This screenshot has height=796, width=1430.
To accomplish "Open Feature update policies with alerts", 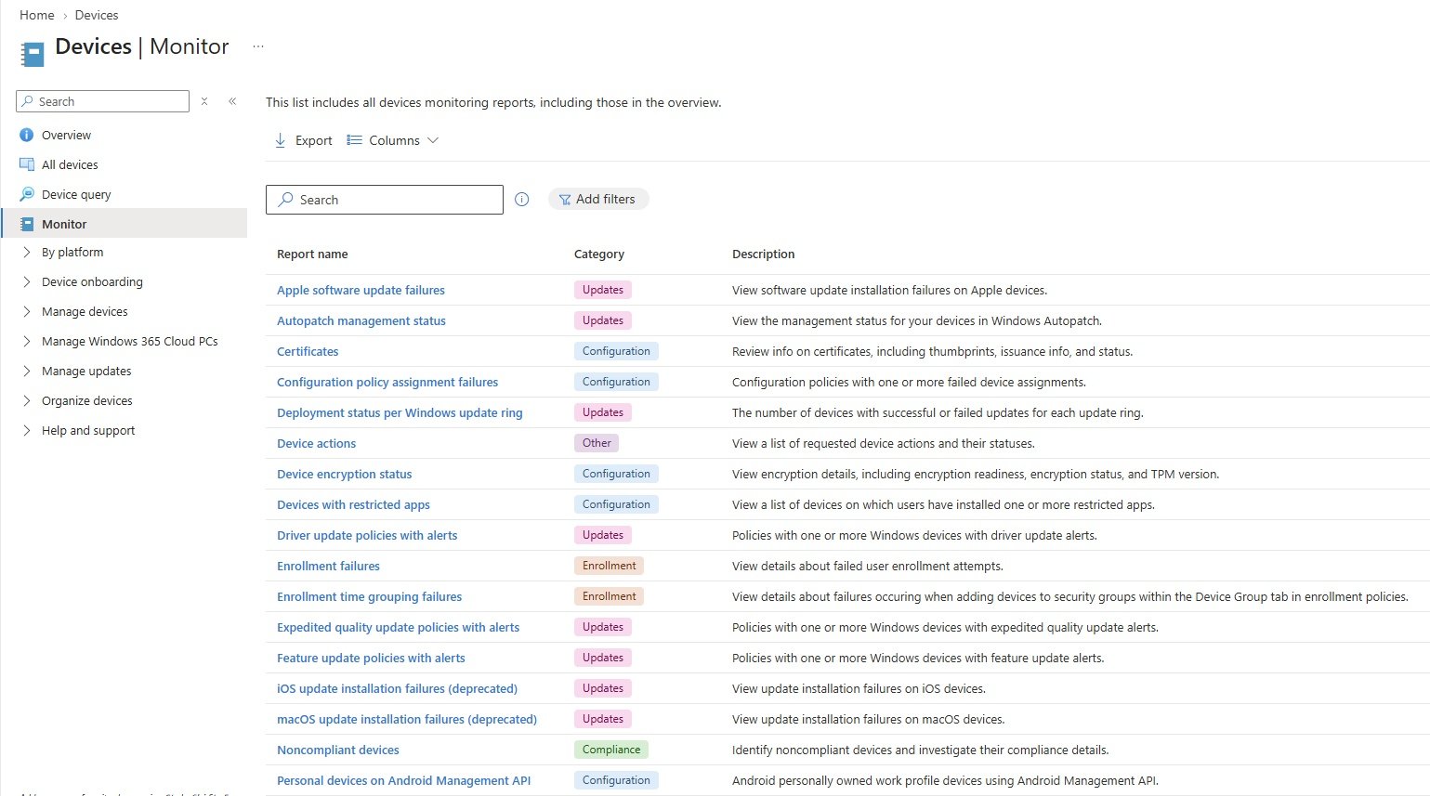I will 371,658.
